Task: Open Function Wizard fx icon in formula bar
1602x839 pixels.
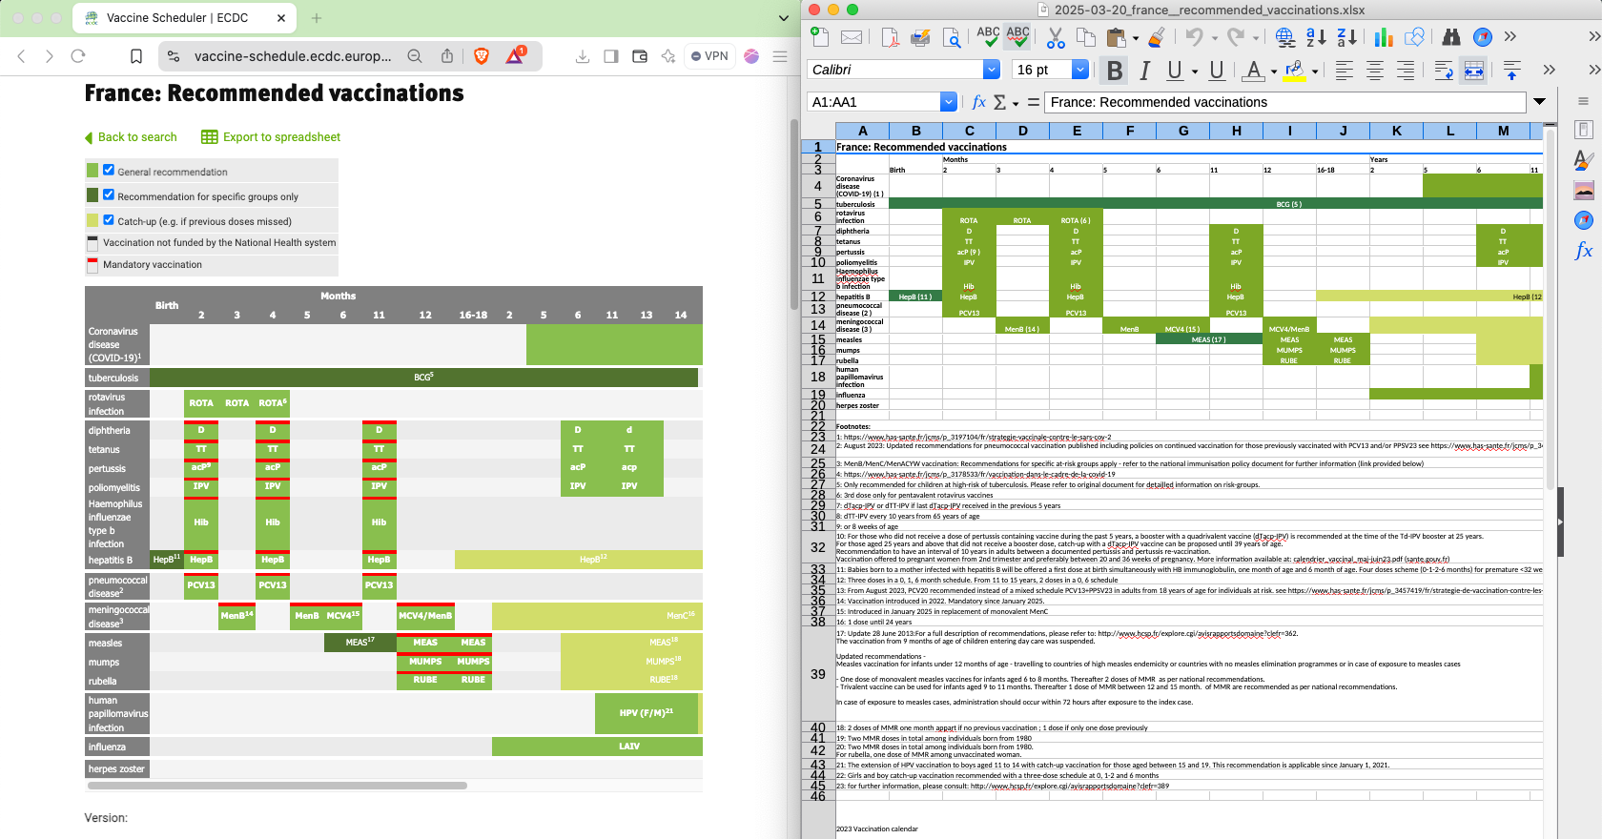Action: [x=978, y=102]
